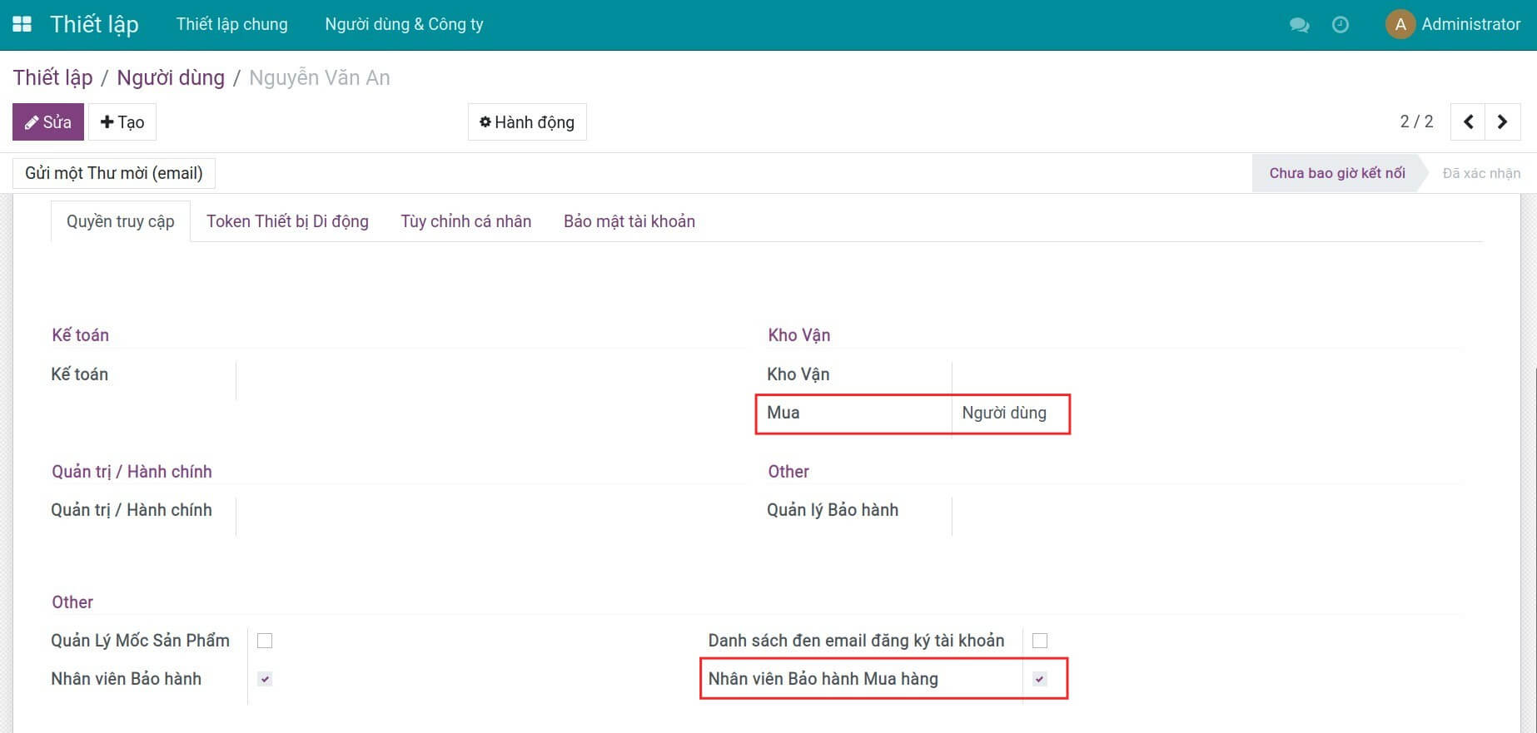Go to next record arrow

(1503, 122)
